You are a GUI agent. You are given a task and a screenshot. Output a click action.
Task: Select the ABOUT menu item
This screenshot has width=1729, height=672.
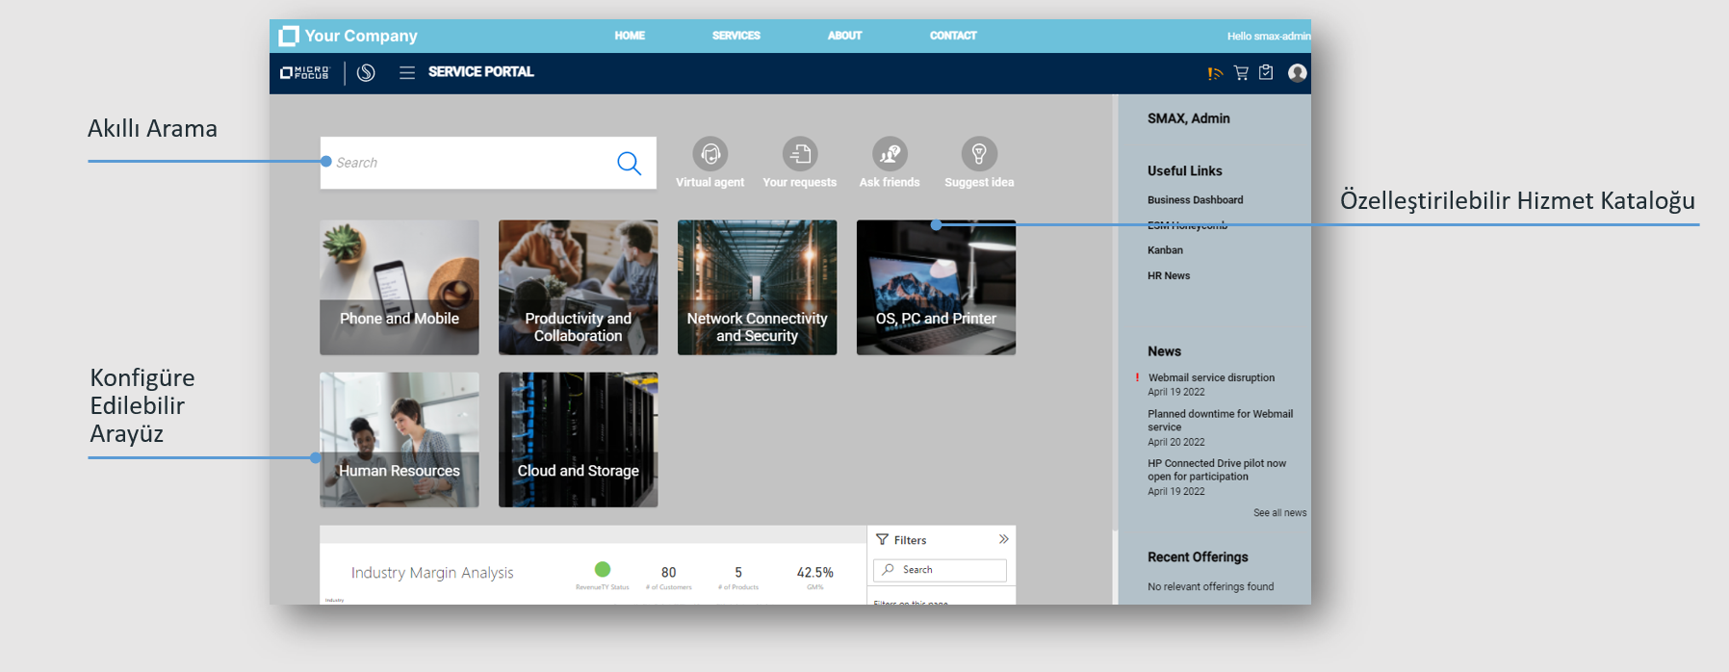[x=844, y=36]
